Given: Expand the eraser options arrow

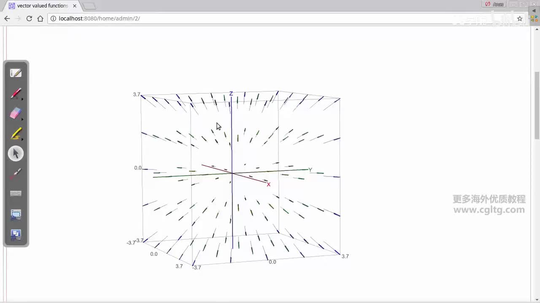Looking at the screenshot, I should pos(22,119).
